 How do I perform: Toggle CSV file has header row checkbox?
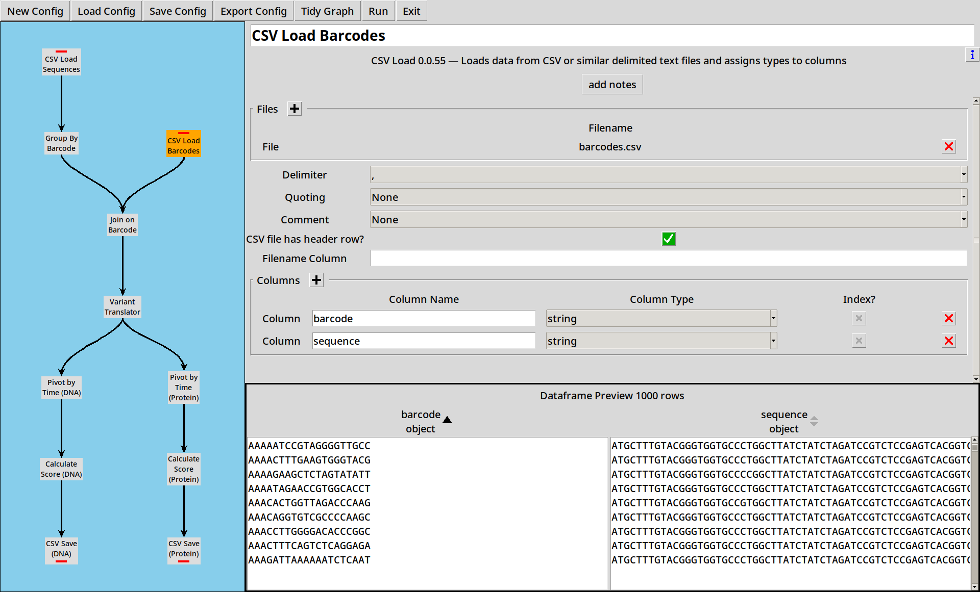pyautogui.click(x=668, y=239)
